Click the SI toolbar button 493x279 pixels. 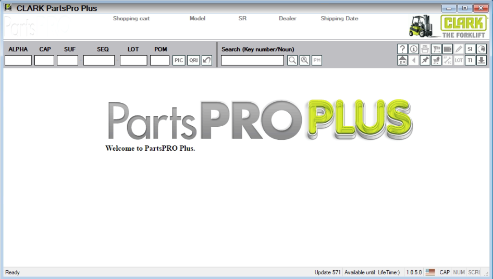pos(470,49)
